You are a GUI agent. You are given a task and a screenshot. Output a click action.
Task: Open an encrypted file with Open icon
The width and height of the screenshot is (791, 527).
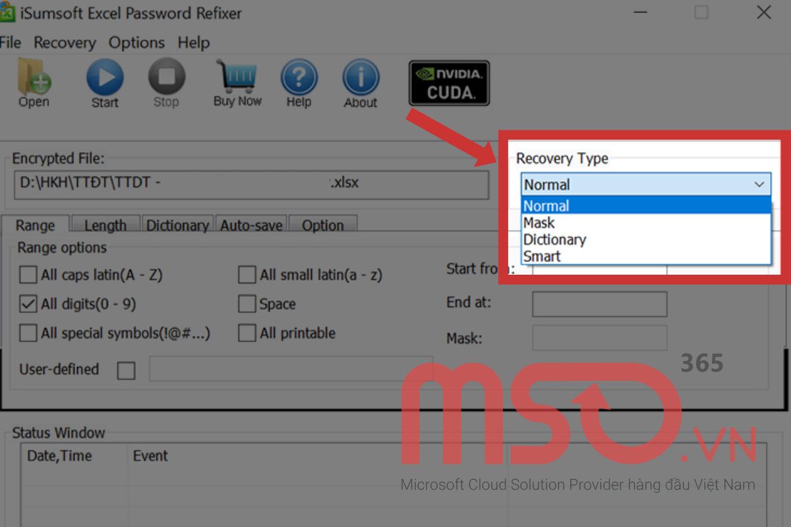point(34,83)
